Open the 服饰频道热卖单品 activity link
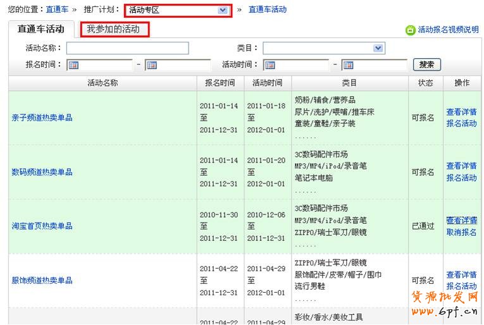The height and width of the screenshot is (325, 484). [x=42, y=280]
